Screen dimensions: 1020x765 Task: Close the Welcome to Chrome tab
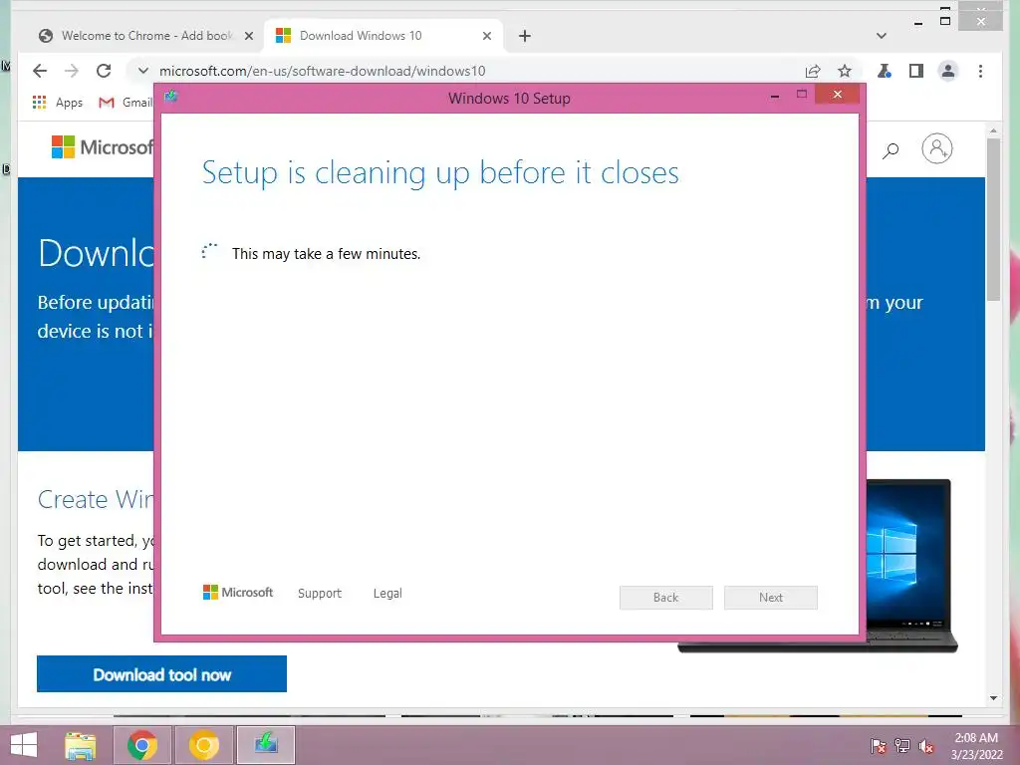point(248,36)
